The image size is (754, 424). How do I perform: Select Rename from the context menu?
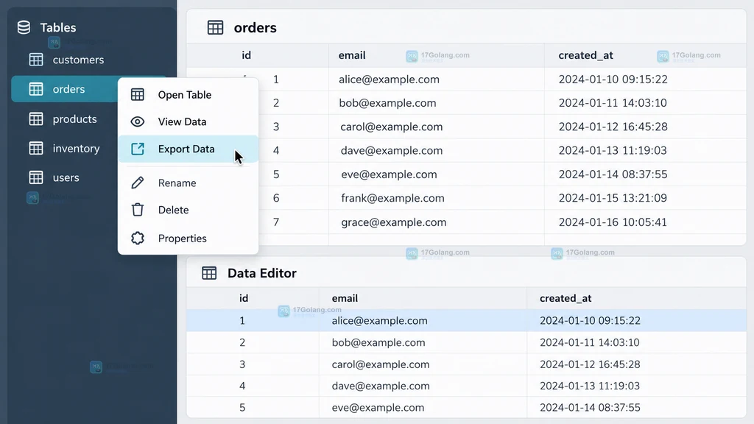188,183
